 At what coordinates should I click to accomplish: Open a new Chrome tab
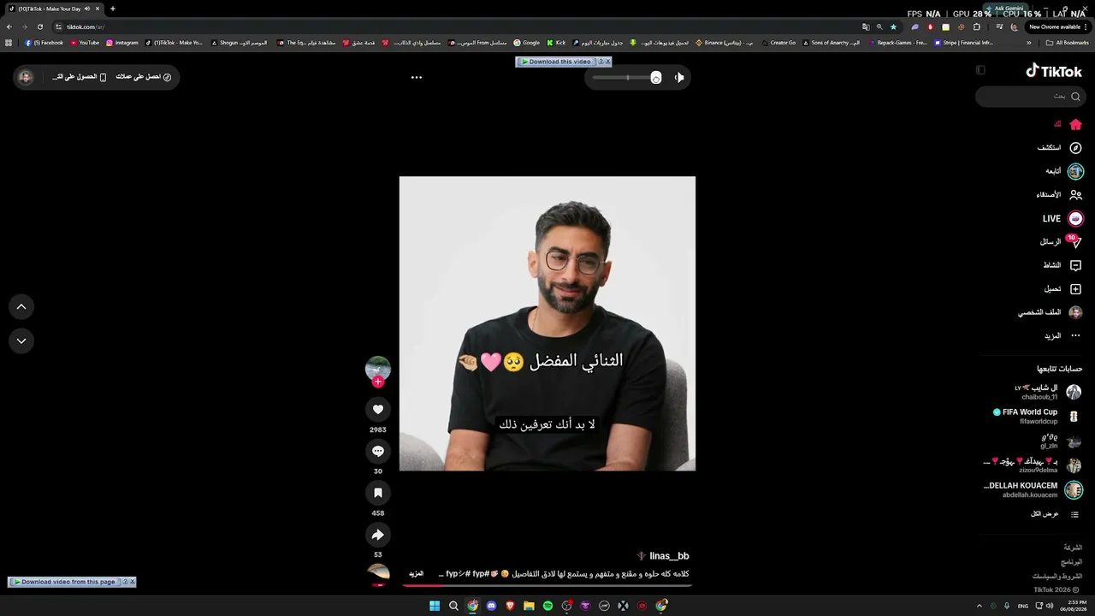coord(112,9)
